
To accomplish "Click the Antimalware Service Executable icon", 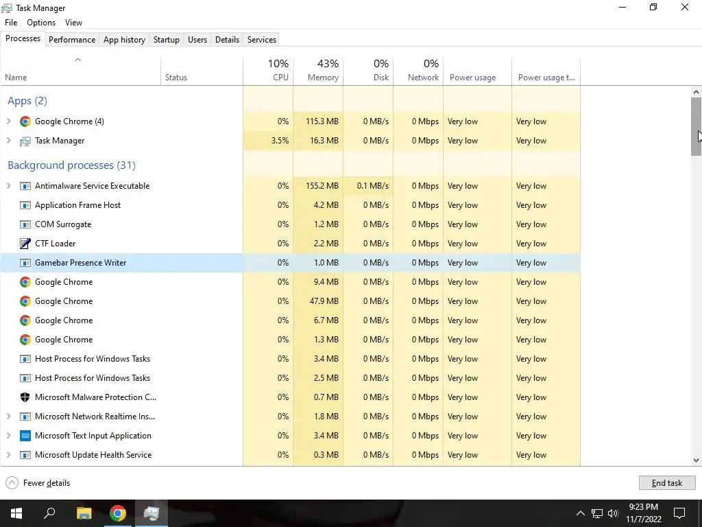I will (x=25, y=186).
